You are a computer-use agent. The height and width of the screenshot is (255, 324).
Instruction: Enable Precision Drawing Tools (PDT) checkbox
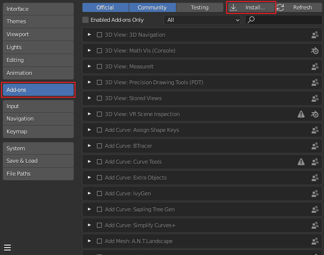pyautogui.click(x=99, y=82)
